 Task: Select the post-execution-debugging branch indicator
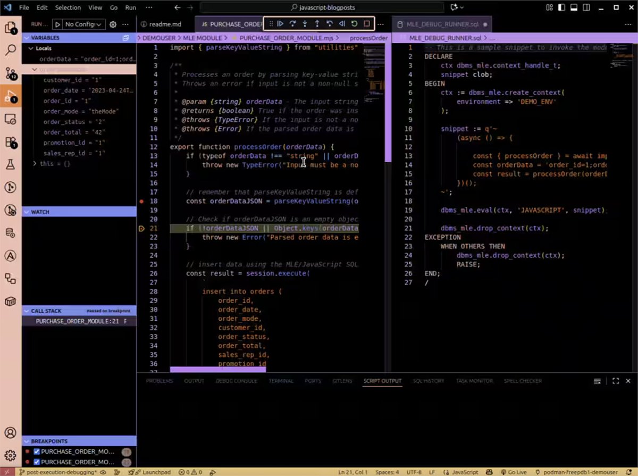[x=61, y=472]
